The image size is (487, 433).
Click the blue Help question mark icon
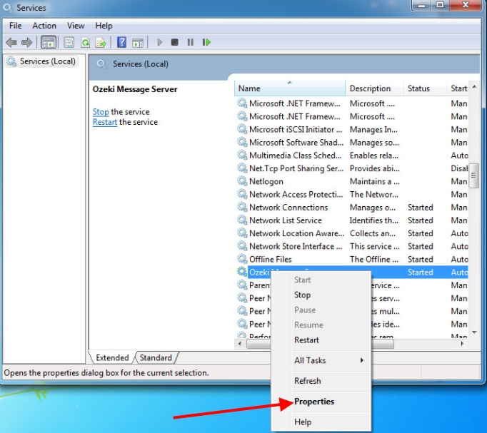pos(122,43)
